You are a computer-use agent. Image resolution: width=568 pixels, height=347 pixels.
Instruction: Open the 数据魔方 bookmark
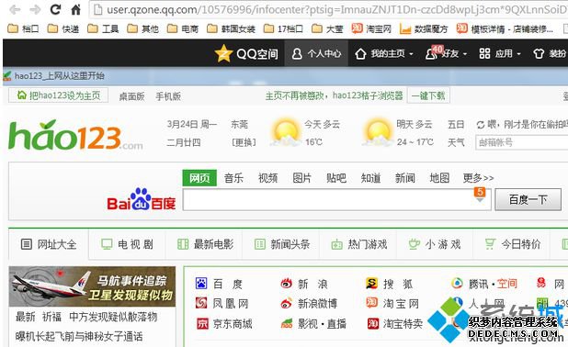pos(424,28)
